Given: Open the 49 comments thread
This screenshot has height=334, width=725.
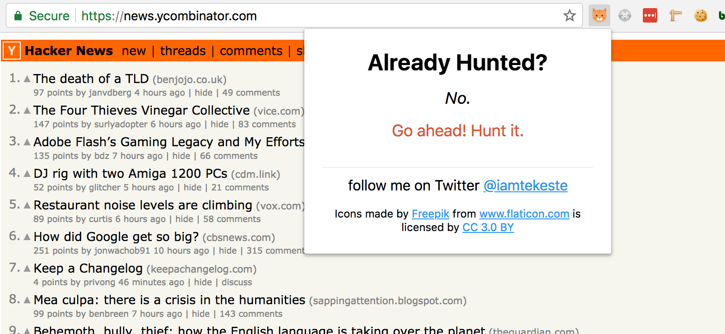Looking at the screenshot, I should click(251, 93).
